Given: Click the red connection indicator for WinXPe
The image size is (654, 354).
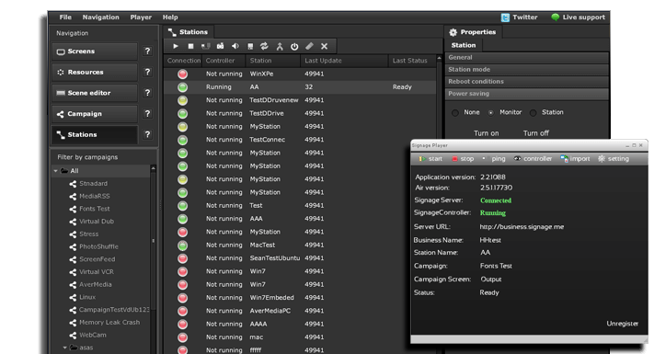Looking at the screenshot, I should [x=182, y=74].
